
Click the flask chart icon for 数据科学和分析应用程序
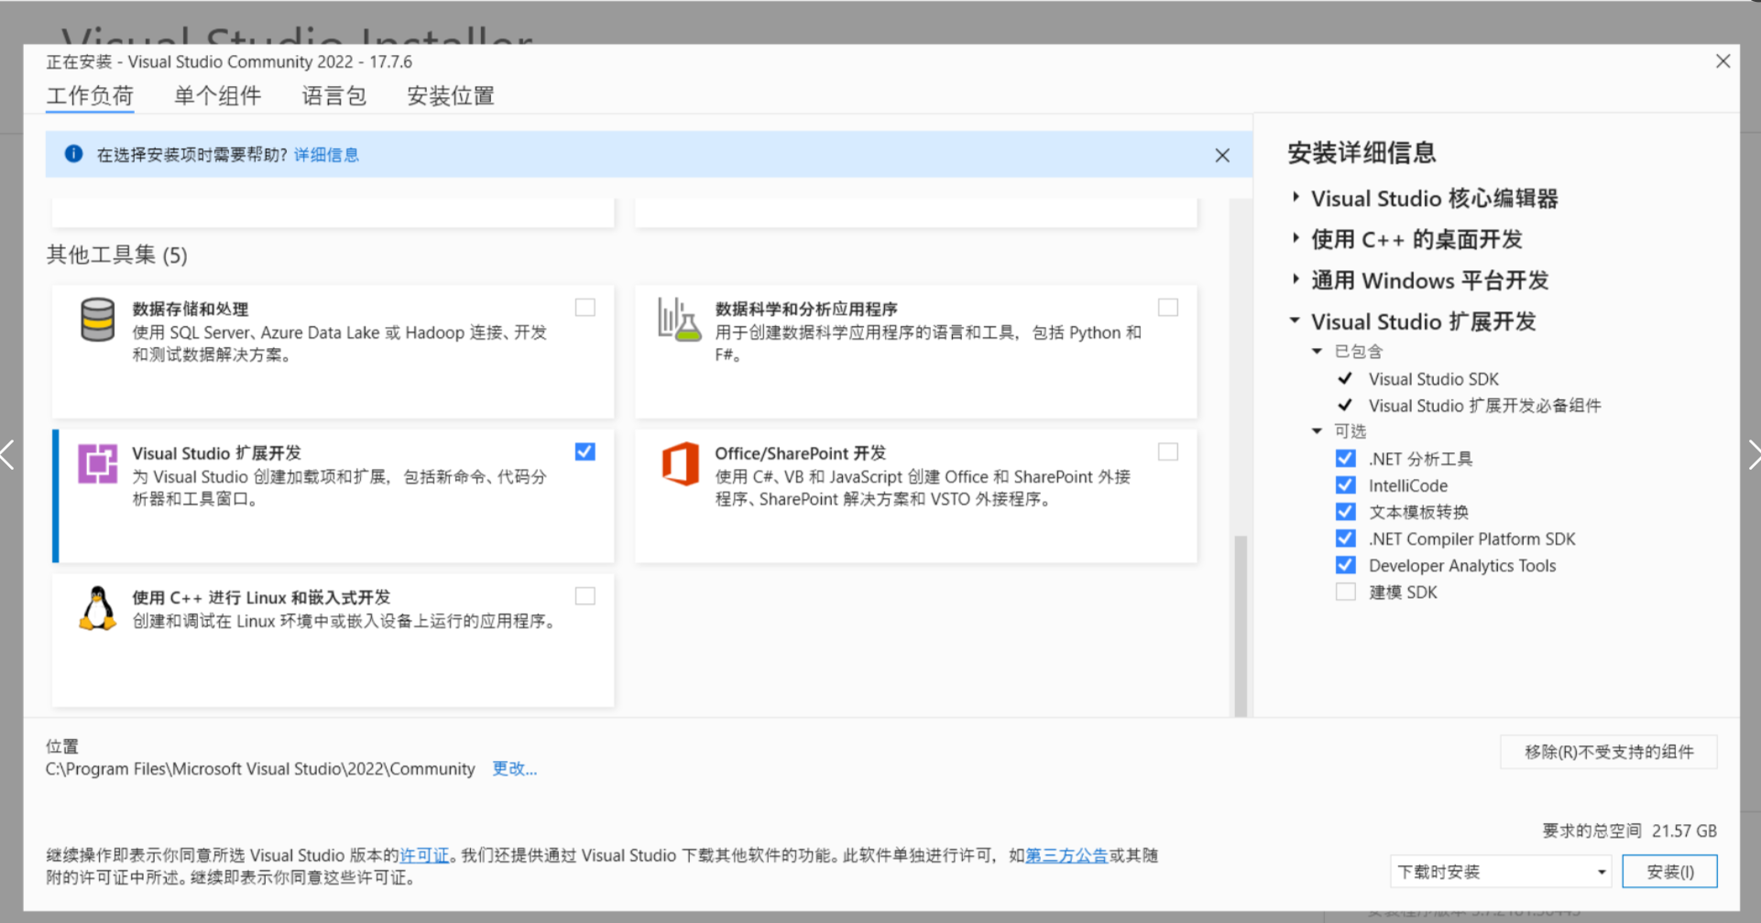point(679,320)
